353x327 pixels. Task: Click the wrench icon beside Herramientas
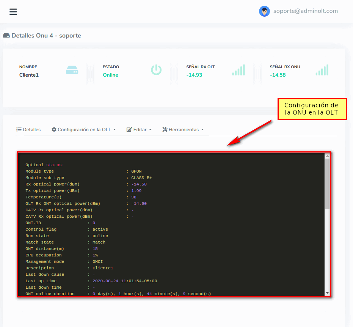165,129
